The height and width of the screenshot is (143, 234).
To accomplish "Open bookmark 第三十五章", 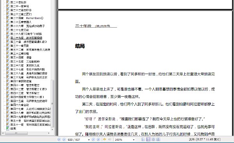I will (x=25, y=62).
